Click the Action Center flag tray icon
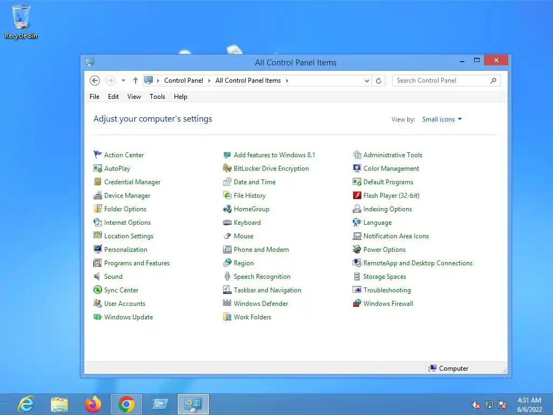This screenshot has height=415, width=553. pos(503,404)
